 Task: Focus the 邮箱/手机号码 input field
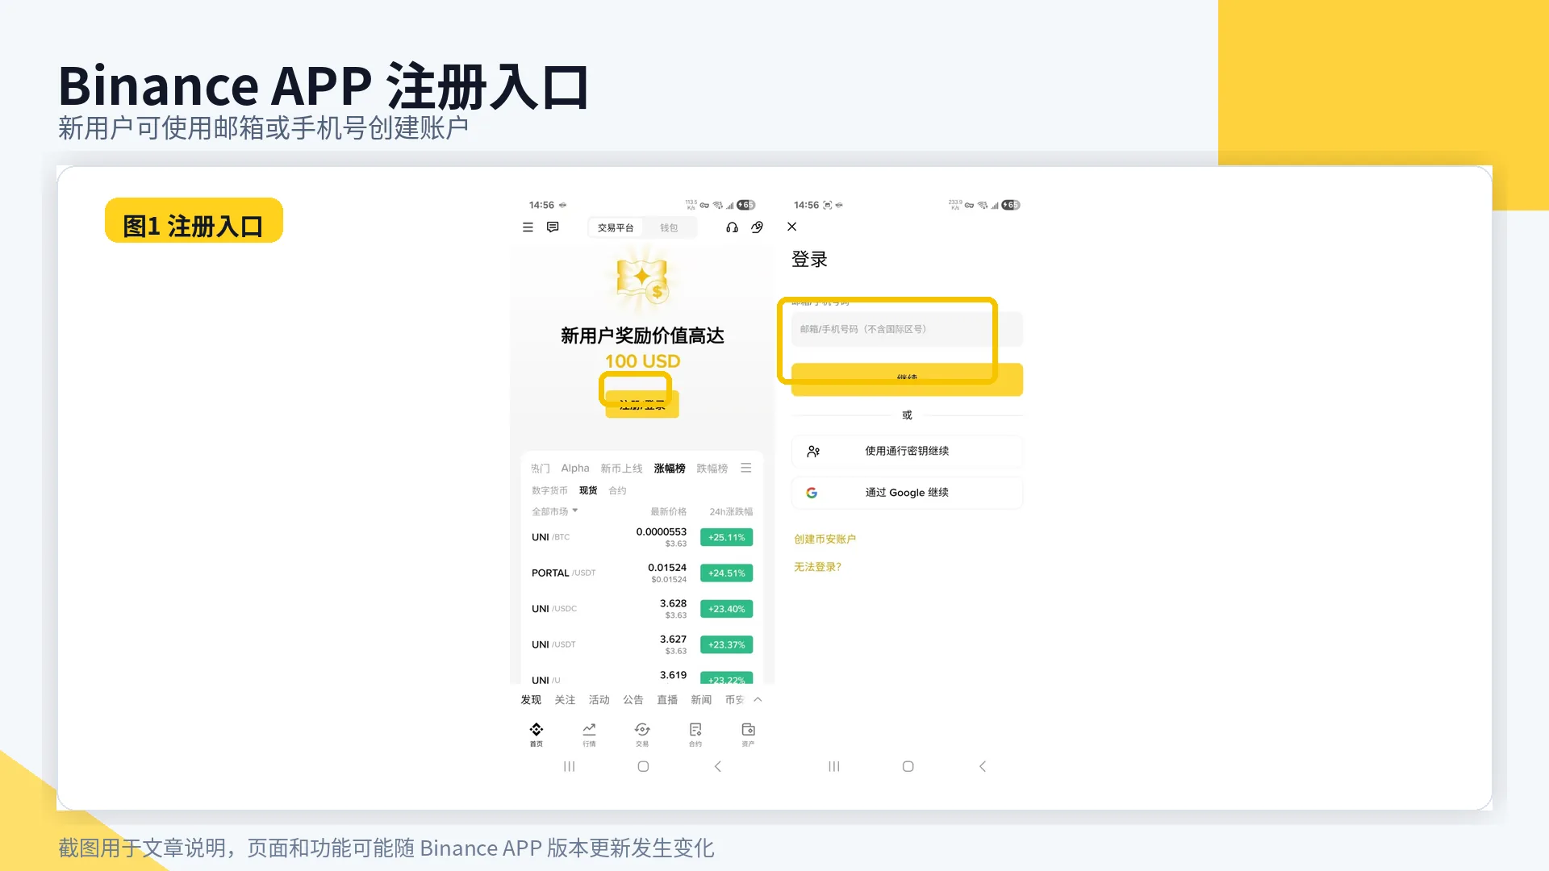click(x=907, y=329)
